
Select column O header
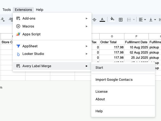[112, 36]
